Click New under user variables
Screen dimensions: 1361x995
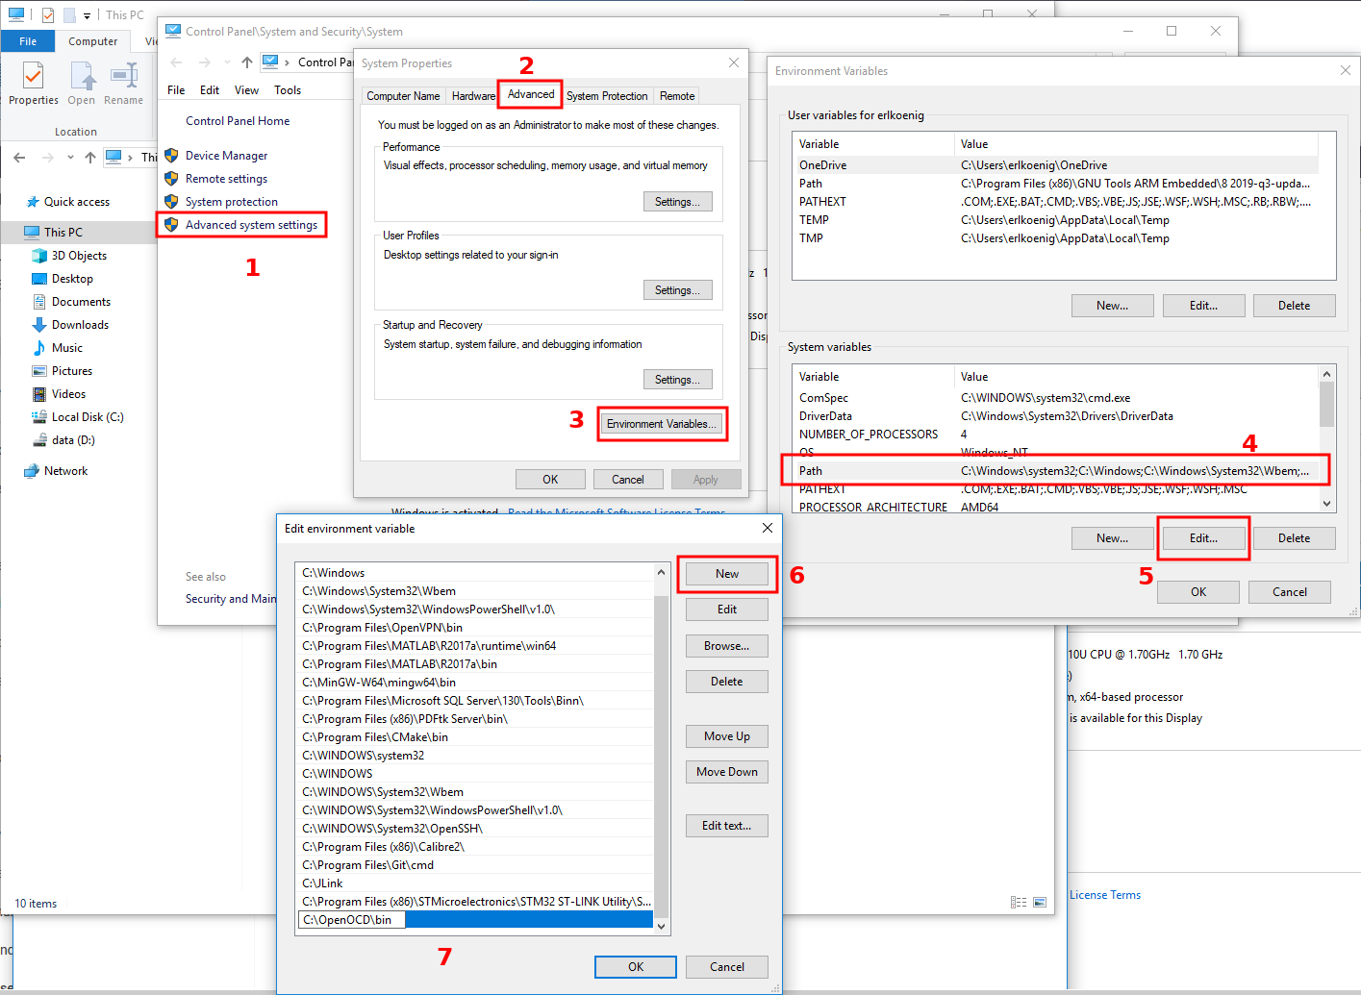(1113, 306)
